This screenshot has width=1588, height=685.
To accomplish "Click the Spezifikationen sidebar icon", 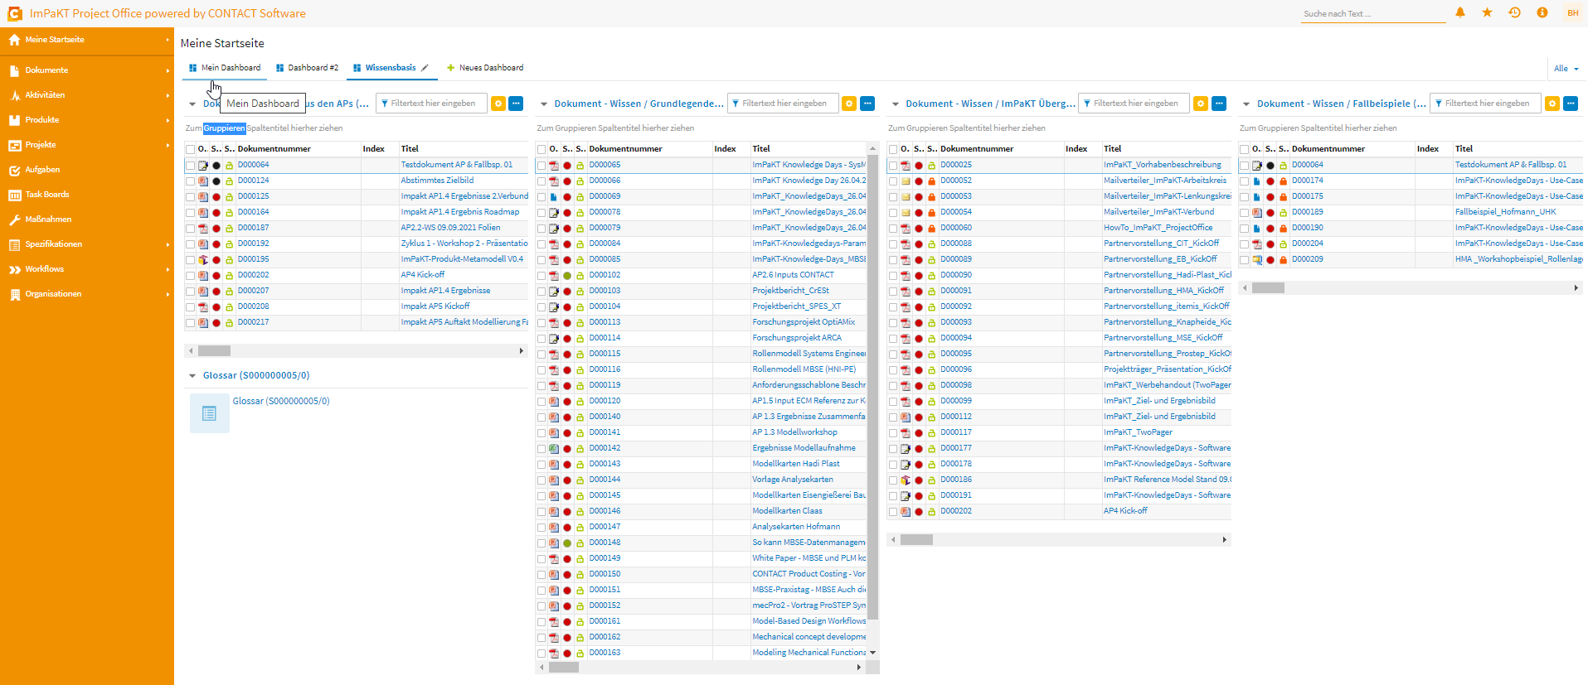I will (x=14, y=244).
